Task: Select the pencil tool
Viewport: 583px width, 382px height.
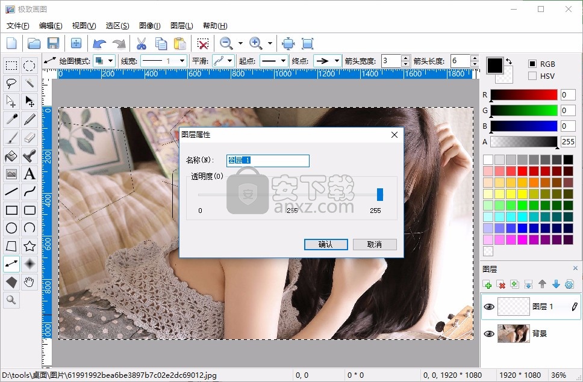Action: tap(30, 119)
